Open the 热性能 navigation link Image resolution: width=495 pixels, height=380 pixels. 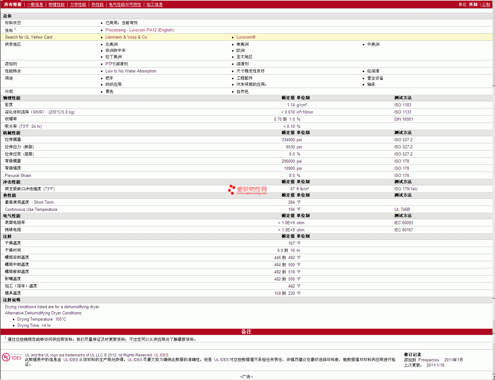[97, 4]
